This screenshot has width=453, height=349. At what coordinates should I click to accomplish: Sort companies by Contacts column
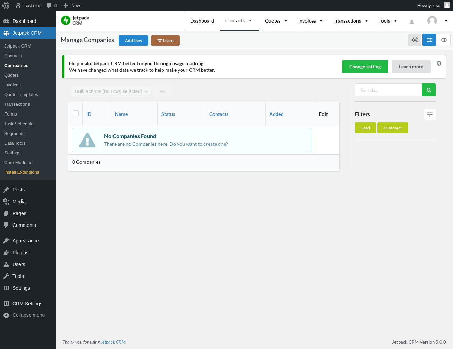219,114
